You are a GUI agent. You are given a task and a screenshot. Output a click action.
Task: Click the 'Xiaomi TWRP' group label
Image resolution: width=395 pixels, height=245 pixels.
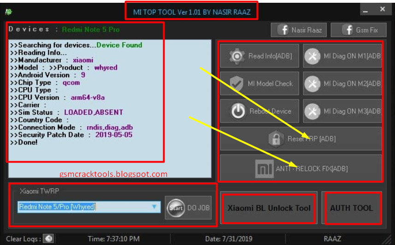[40, 191]
